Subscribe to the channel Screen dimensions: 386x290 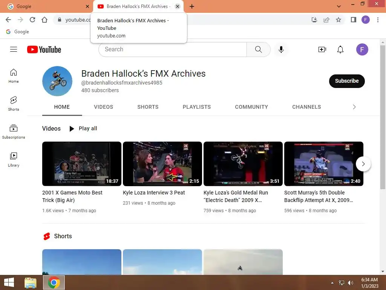[x=347, y=81]
